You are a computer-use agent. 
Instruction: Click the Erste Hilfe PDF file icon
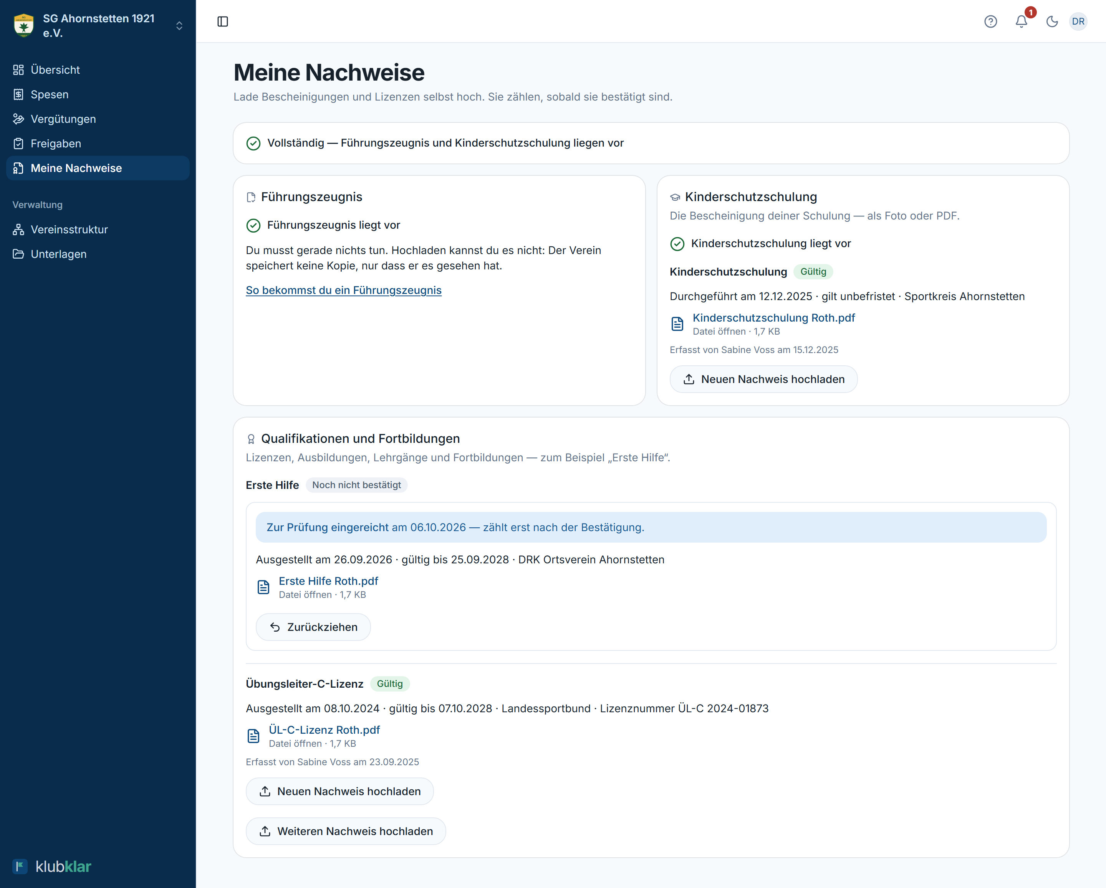263,587
